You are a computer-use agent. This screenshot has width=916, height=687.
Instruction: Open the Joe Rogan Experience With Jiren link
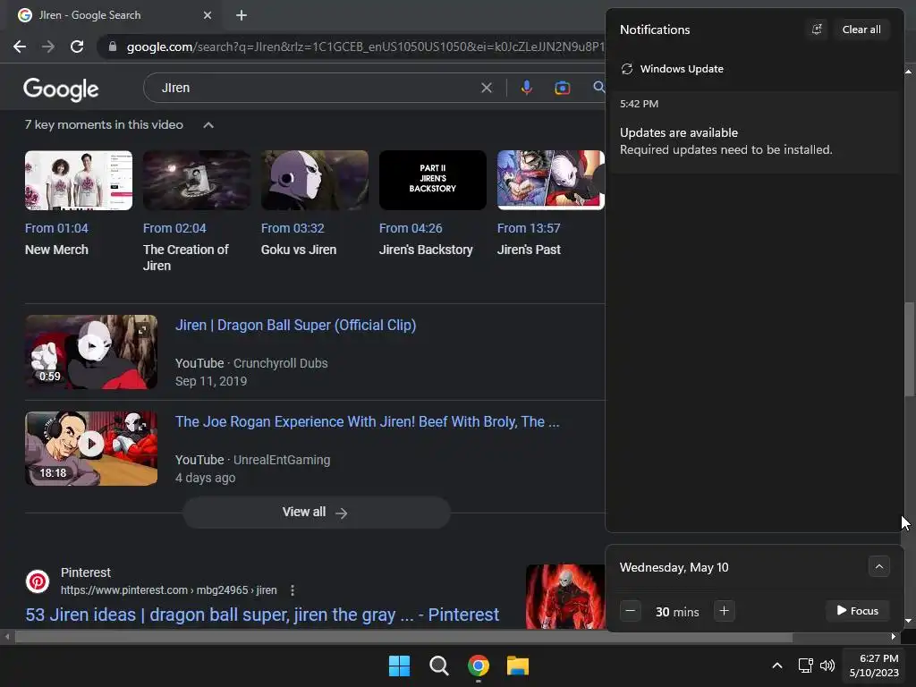coord(368,422)
